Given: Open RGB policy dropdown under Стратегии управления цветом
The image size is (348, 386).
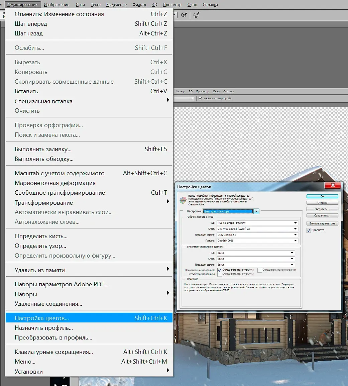Looking at the screenshot, I should (256, 253).
